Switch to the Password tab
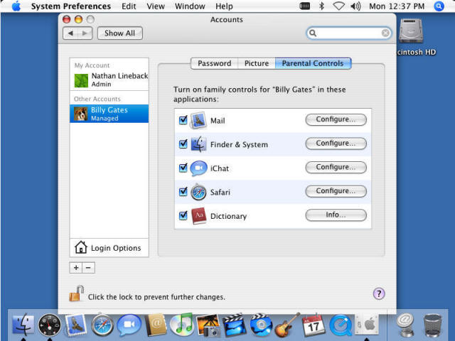The height and width of the screenshot is (341, 455). pyautogui.click(x=214, y=63)
